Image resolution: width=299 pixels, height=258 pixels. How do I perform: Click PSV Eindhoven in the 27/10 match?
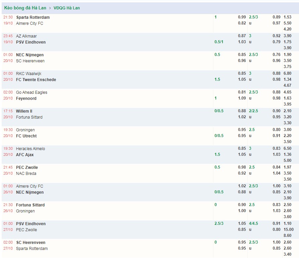(x=31, y=223)
